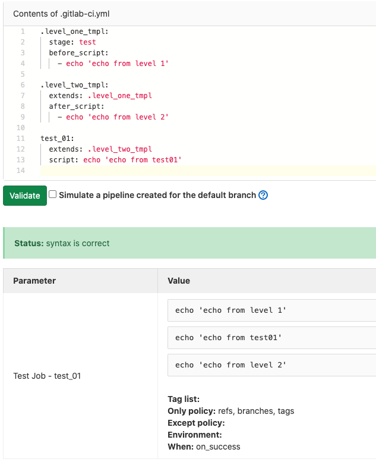
Task: Click the 'Status: syntax is correct' banner
Action: (x=62, y=243)
